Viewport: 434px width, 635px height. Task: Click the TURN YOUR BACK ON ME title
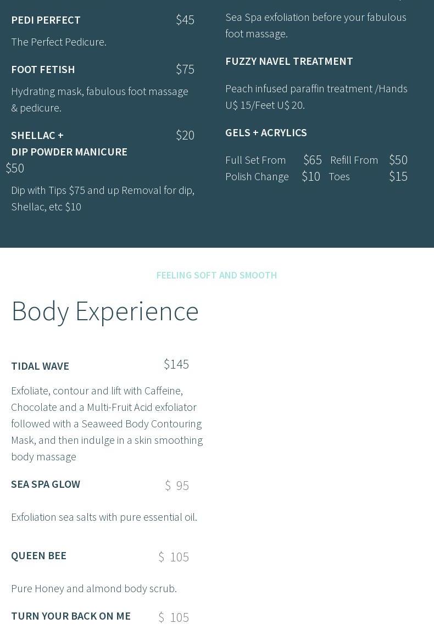pyautogui.click(x=71, y=616)
